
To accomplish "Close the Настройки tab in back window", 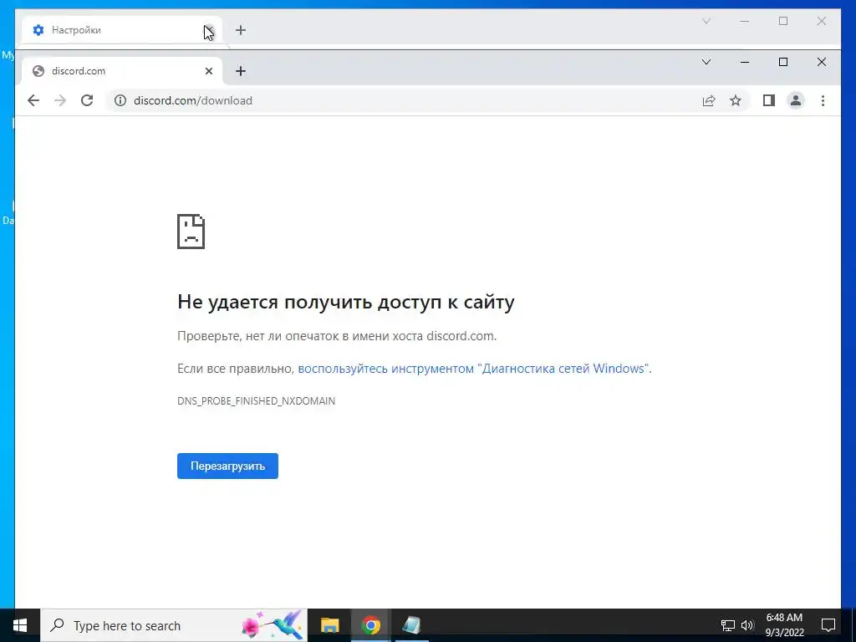I will click(x=208, y=30).
